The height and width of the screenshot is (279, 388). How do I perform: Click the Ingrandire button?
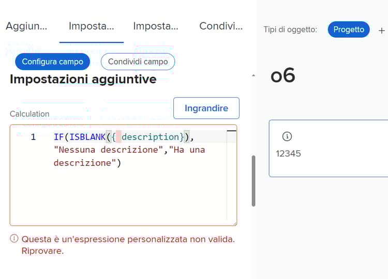pyautogui.click(x=206, y=108)
